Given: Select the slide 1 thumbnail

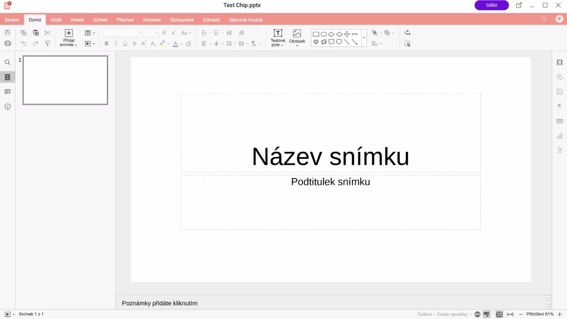Looking at the screenshot, I should [65, 80].
